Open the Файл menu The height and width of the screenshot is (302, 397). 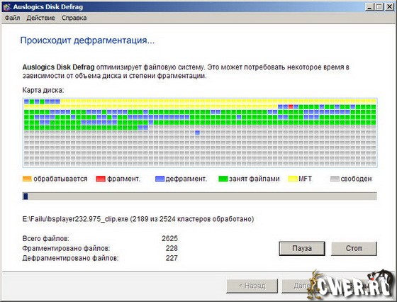pos(13,18)
